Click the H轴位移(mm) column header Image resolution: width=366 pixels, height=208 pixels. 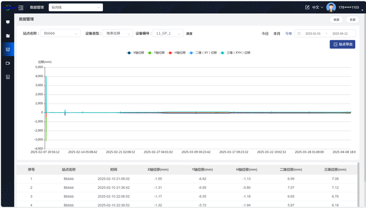(247, 169)
